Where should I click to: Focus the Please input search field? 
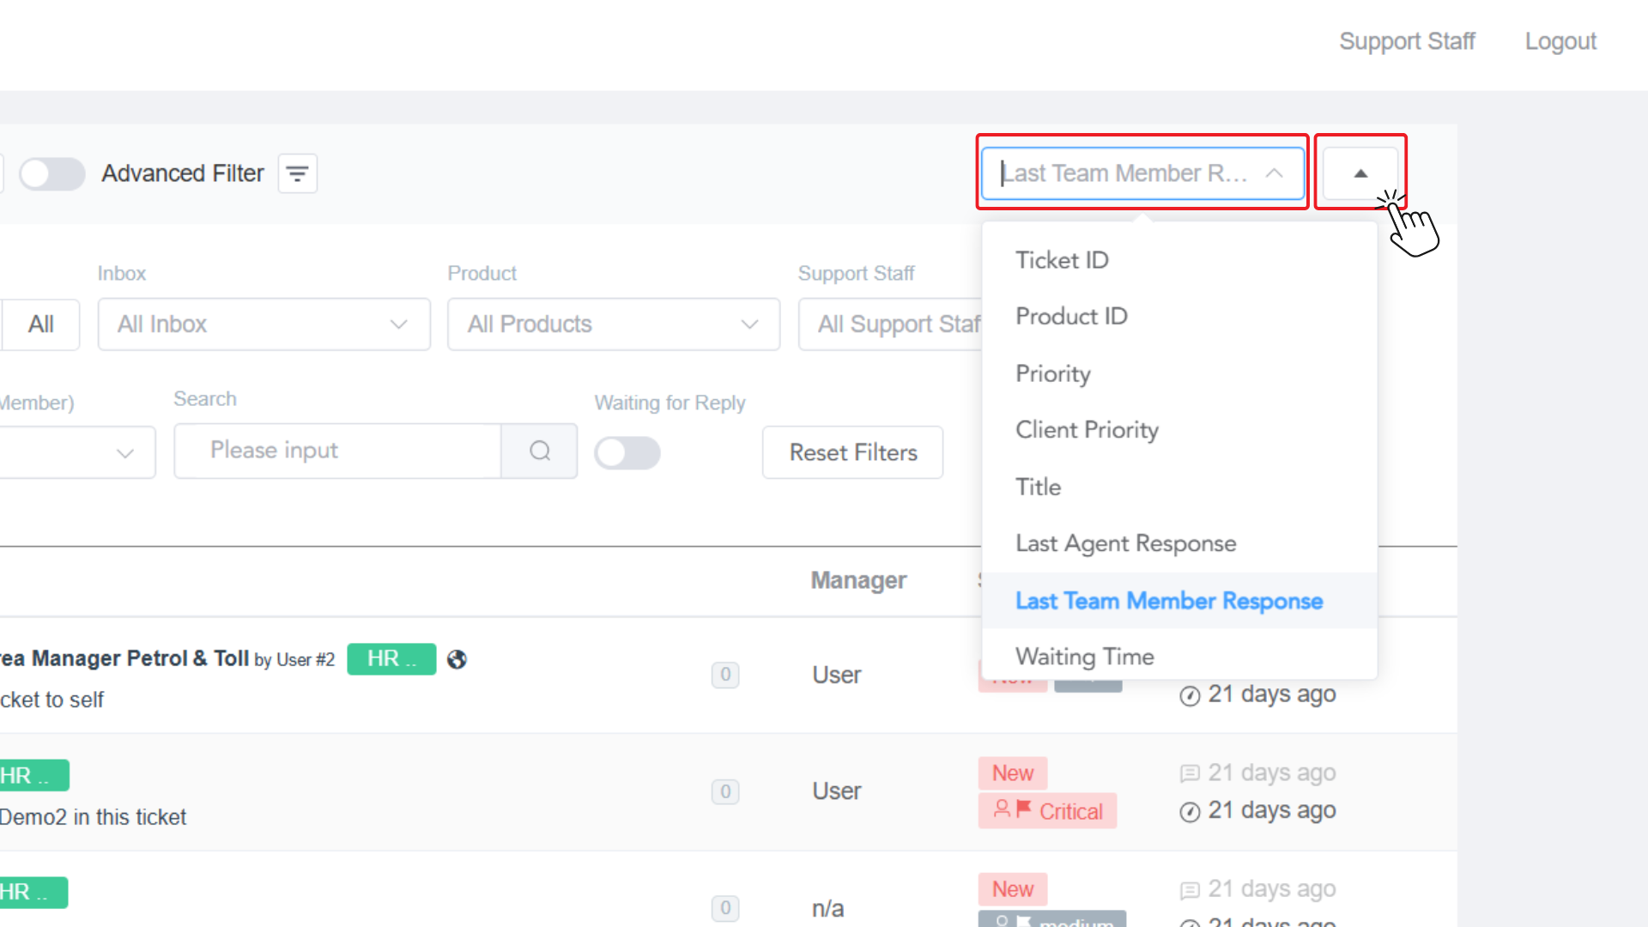[337, 451]
